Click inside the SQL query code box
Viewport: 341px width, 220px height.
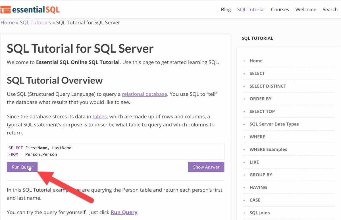tap(116, 151)
